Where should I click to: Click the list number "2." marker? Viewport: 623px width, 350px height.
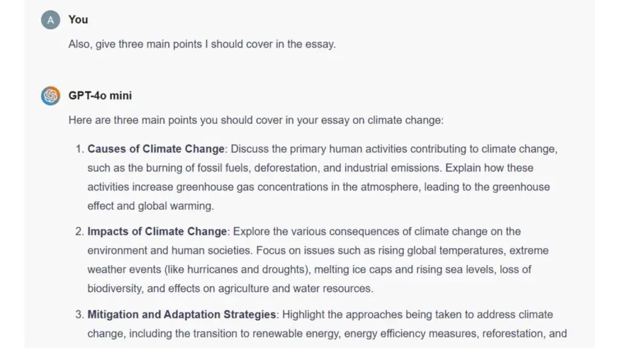tap(79, 232)
